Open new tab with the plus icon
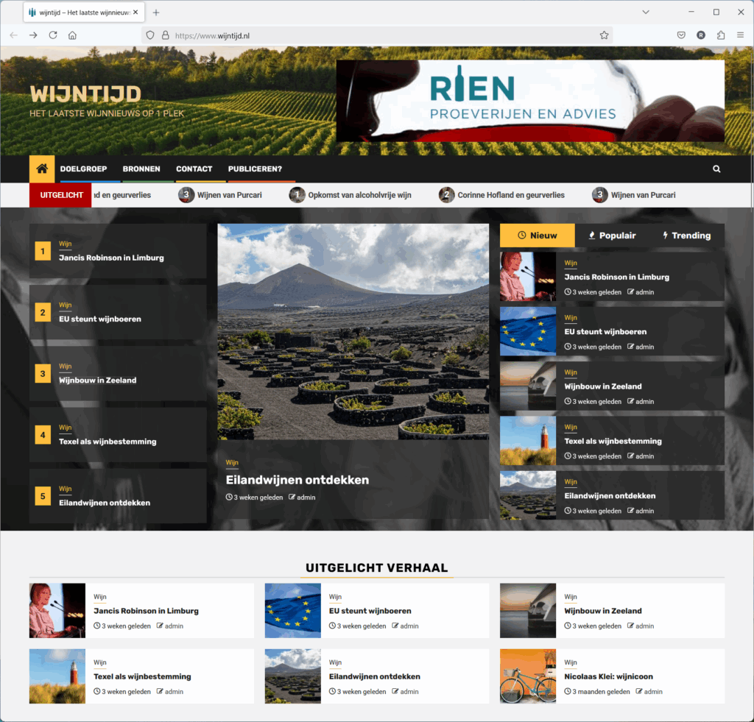This screenshot has width=754, height=722. [156, 13]
